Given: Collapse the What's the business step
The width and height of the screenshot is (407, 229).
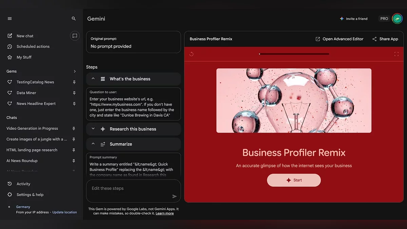Looking at the screenshot, I should (93, 79).
